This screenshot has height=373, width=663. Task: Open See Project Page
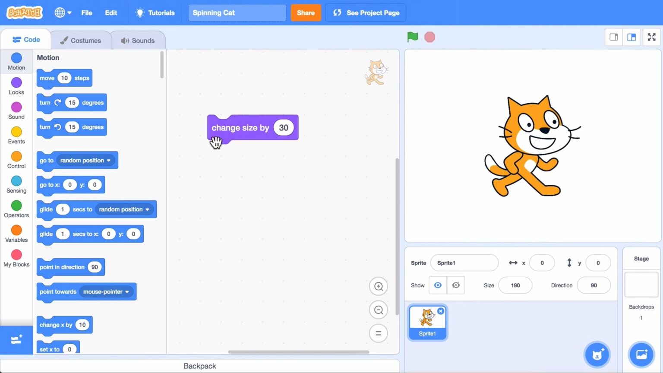point(366,13)
